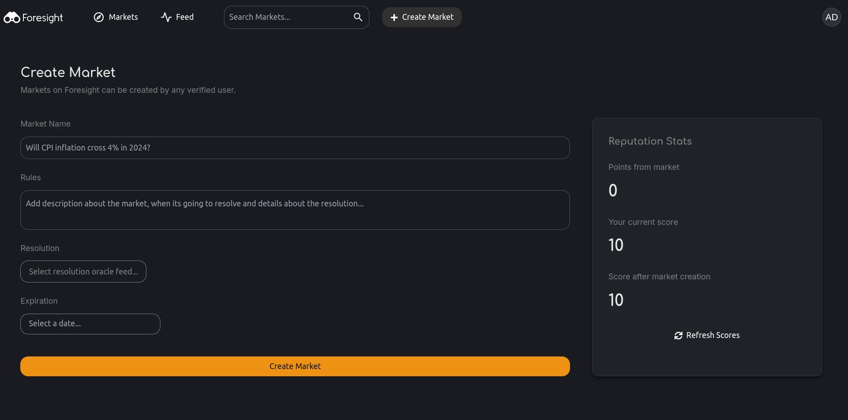Screen dimensions: 848x420
Task: Click the Resolution label
Action: click(40, 248)
